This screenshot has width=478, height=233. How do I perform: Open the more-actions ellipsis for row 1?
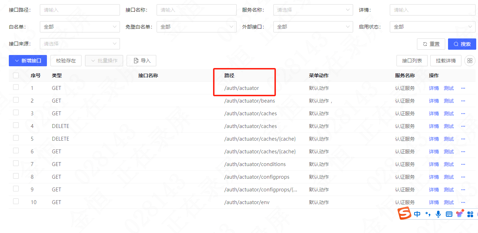463,88
